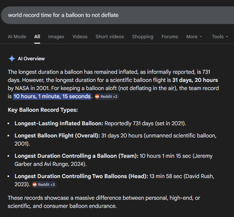Focus the search box with the balloon query
The width and height of the screenshot is (234, 217).
[x=102, y=15]
